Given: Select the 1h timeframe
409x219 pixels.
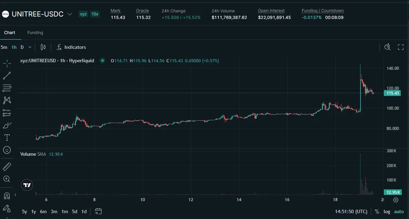Looking at the screenshot, I should pos(14,47).
